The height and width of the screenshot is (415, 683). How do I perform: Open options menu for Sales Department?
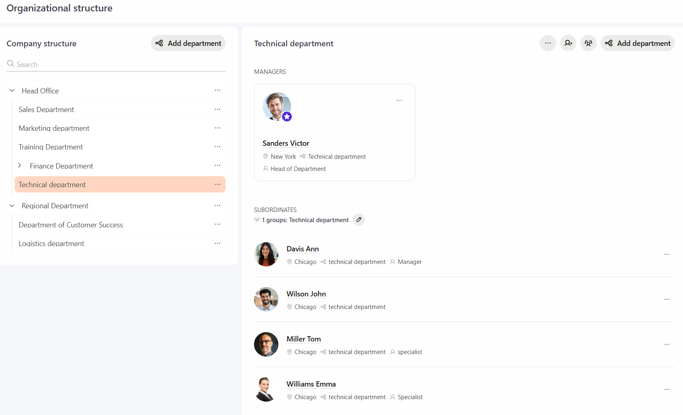tap(218, 109)
